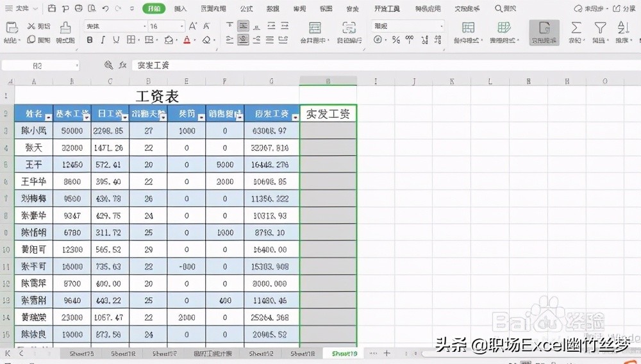Decrease font size with the smaller A icon
Image resolution: width=641 pixels, height=364 pixels.
(x=206, y=26)
